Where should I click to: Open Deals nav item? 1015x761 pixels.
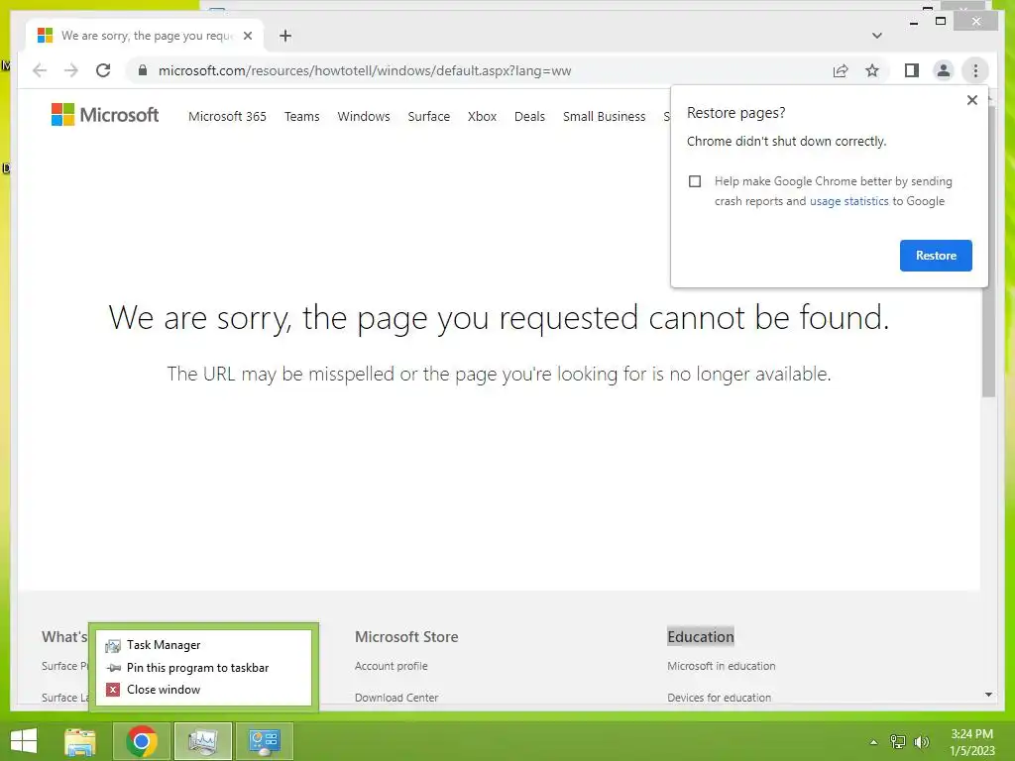(x=529, y=117)
